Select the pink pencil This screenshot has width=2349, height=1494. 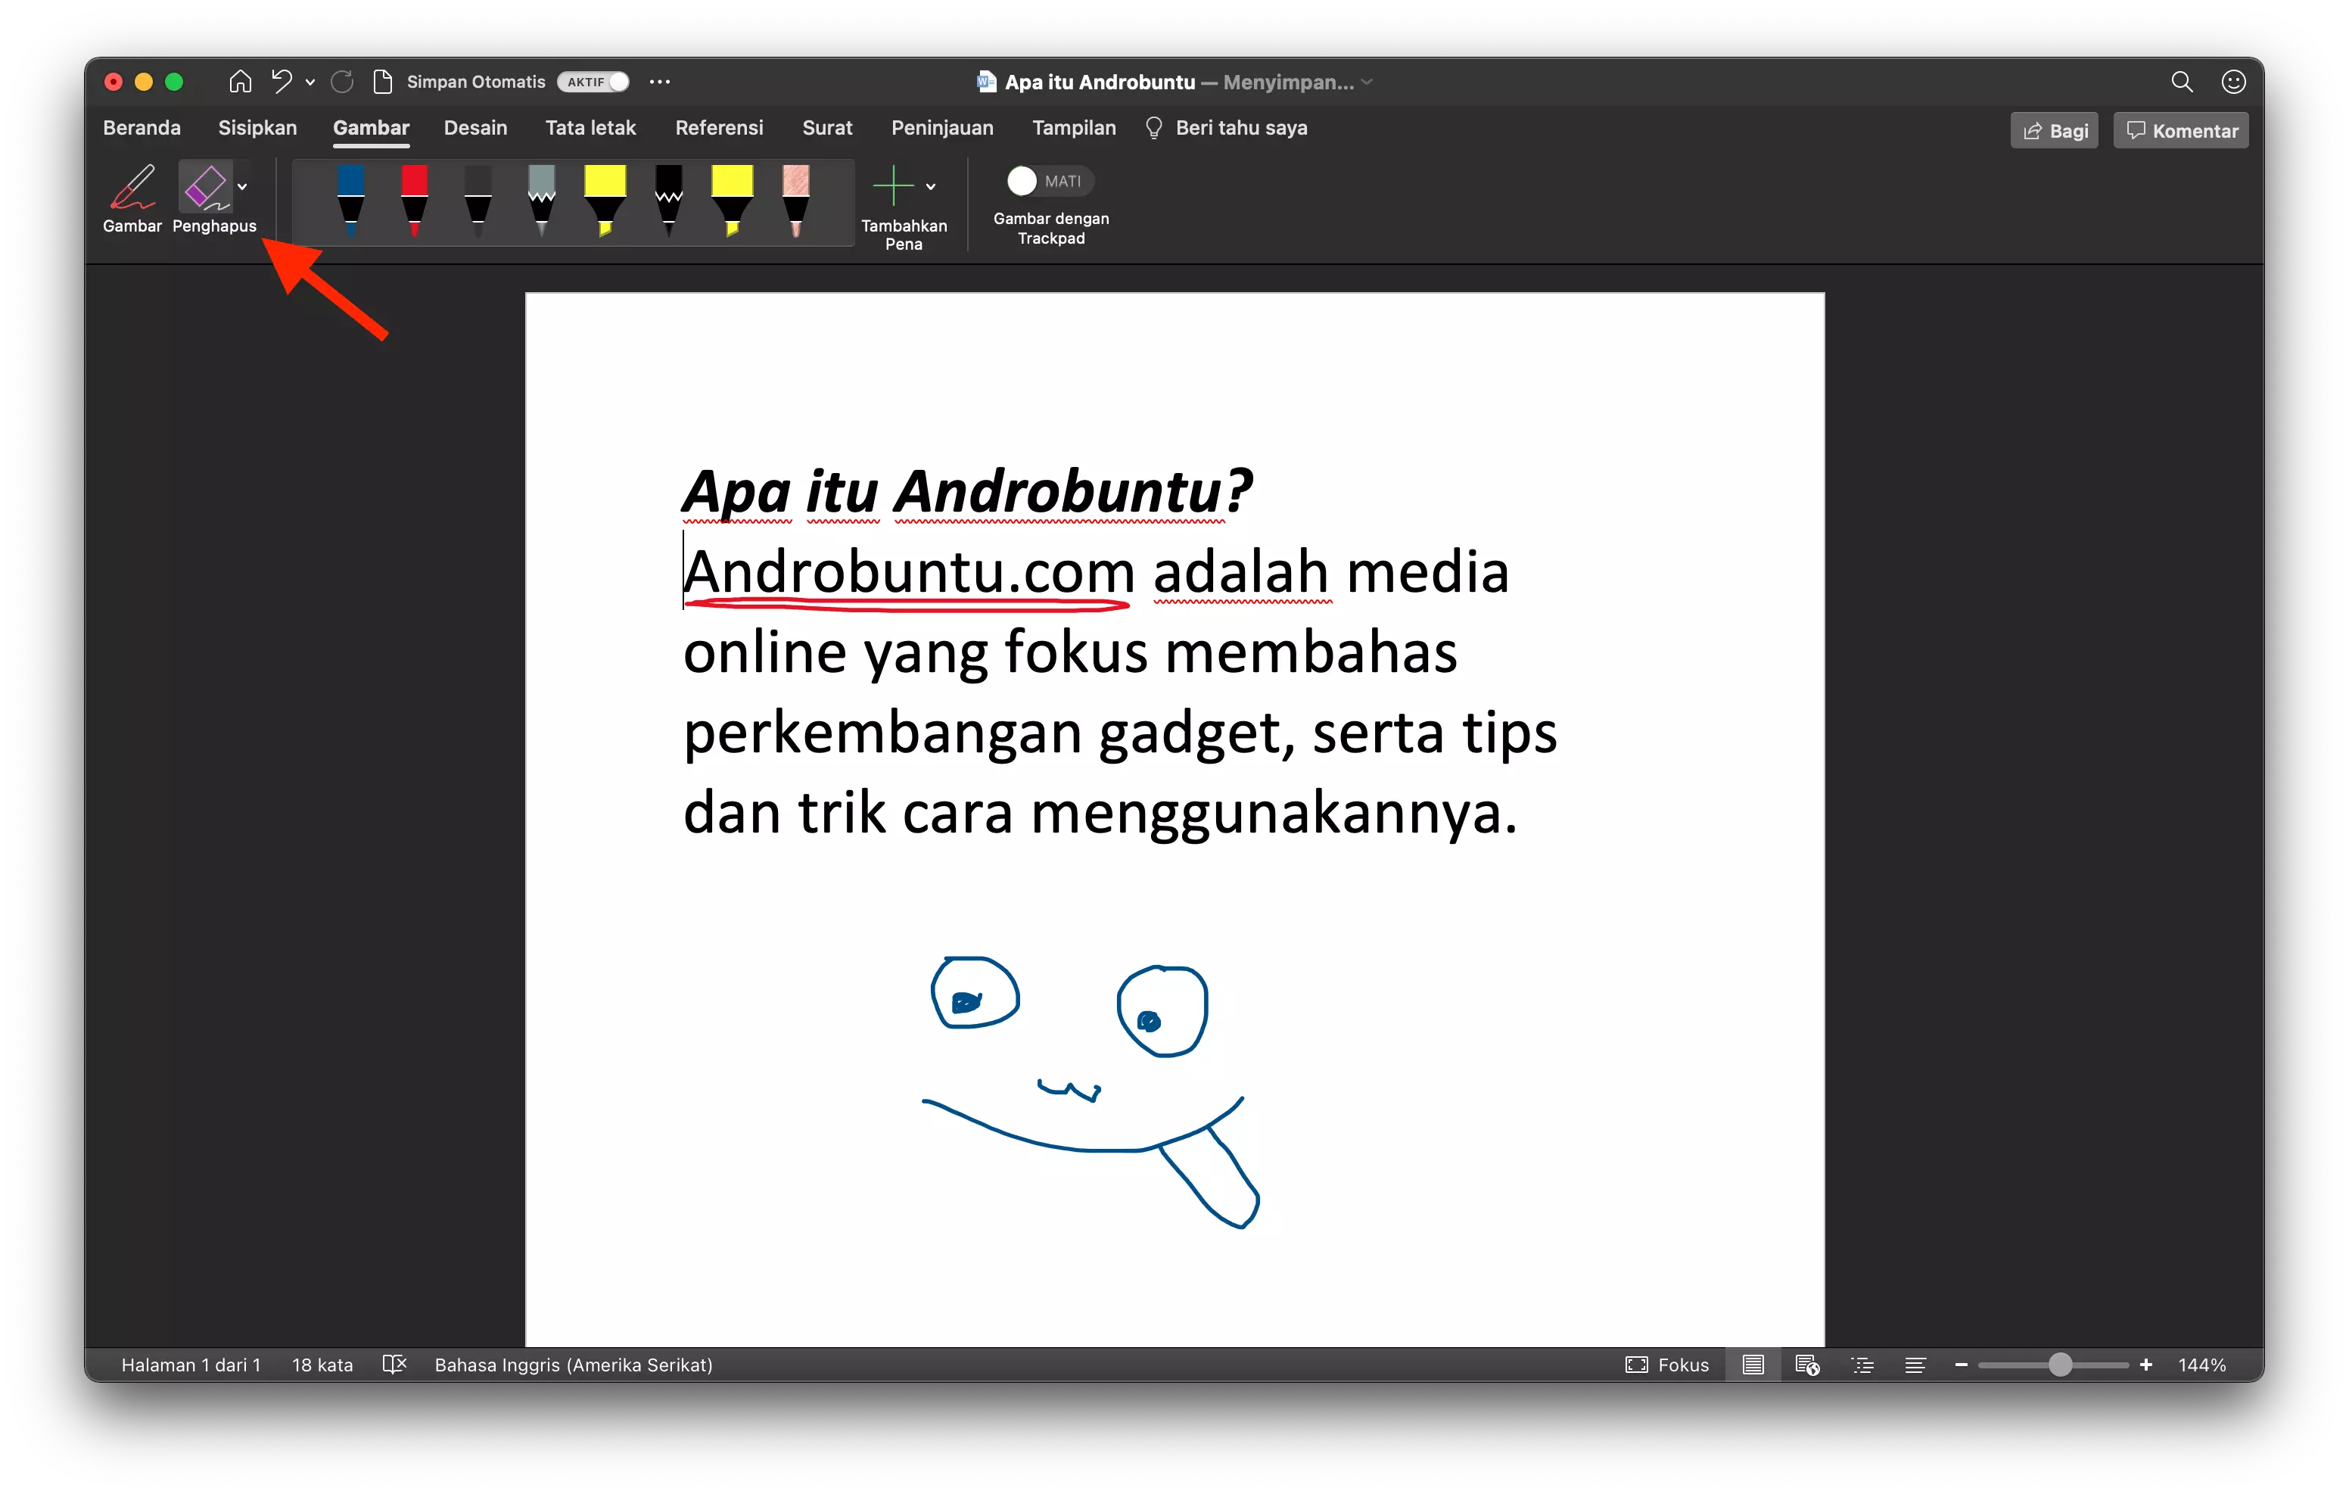click(795, 200)
